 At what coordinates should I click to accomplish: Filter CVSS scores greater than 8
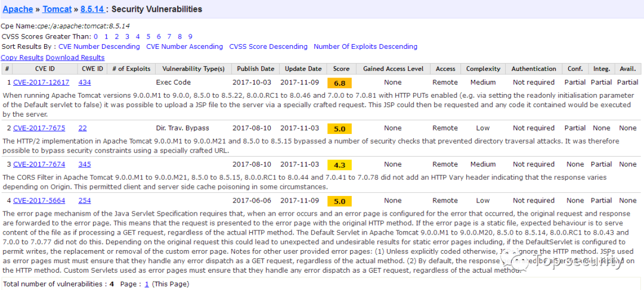point(180,36)
